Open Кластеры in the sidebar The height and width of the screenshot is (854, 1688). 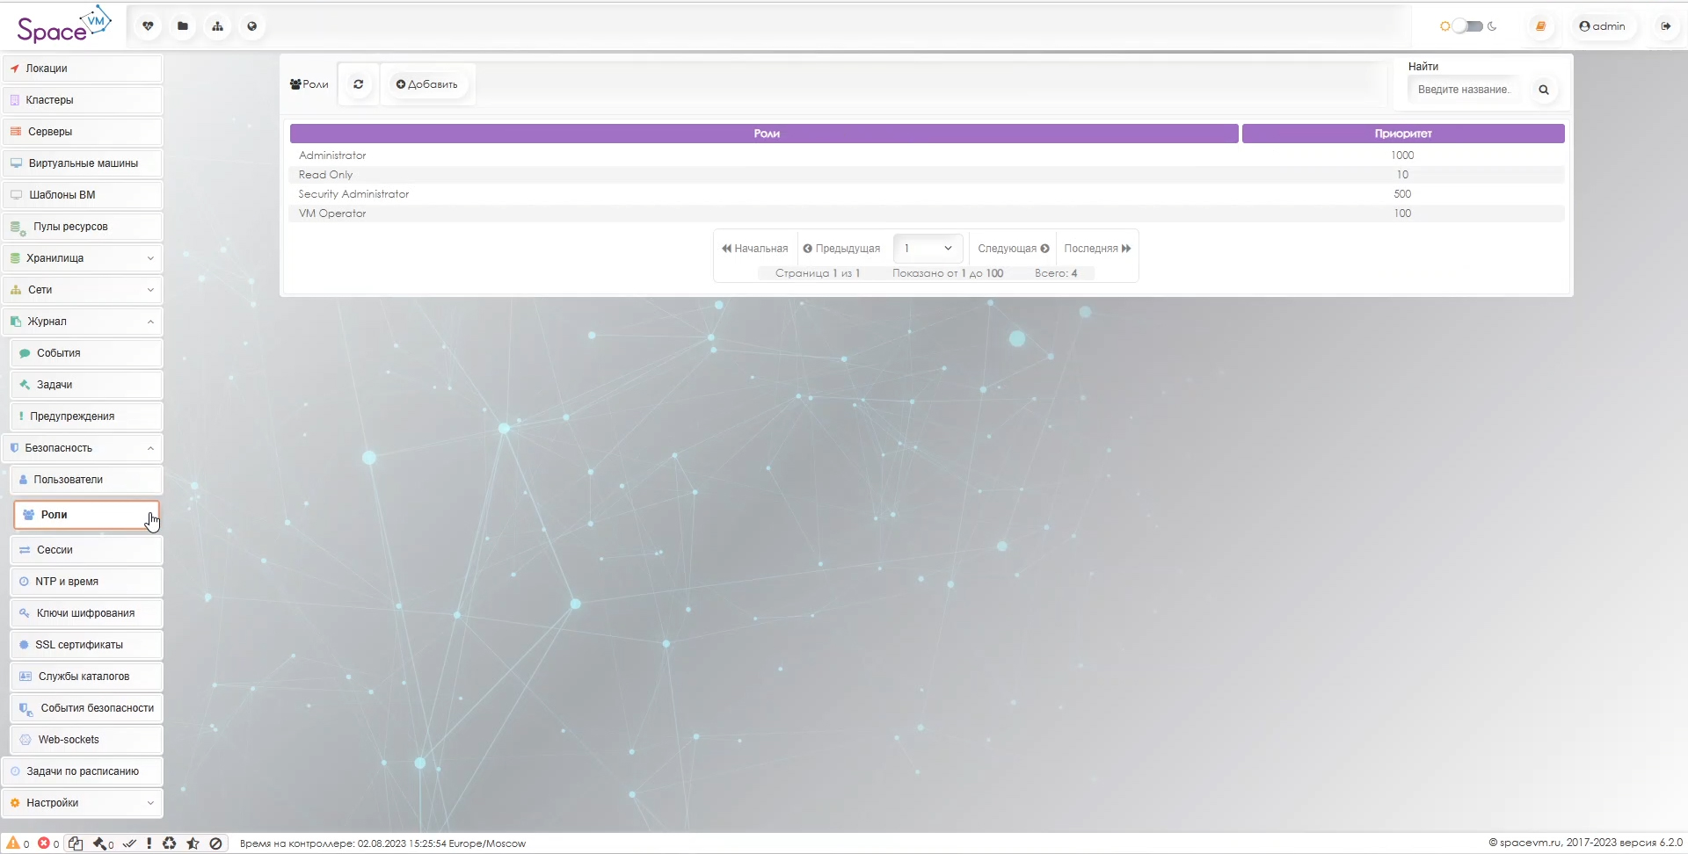point(83,100)
